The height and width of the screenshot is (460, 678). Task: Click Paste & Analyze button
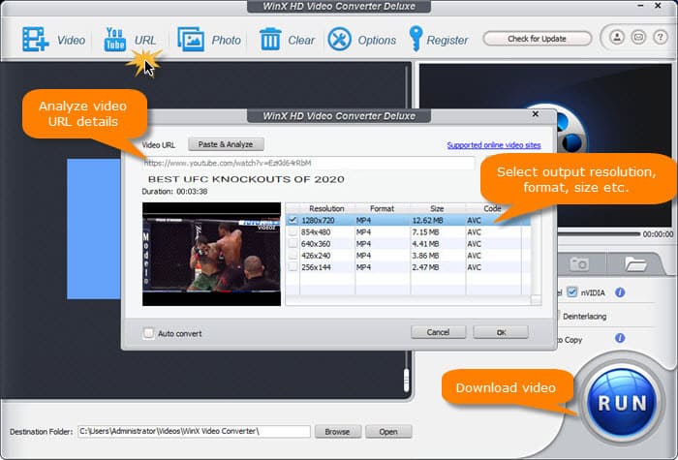[226, 144]
